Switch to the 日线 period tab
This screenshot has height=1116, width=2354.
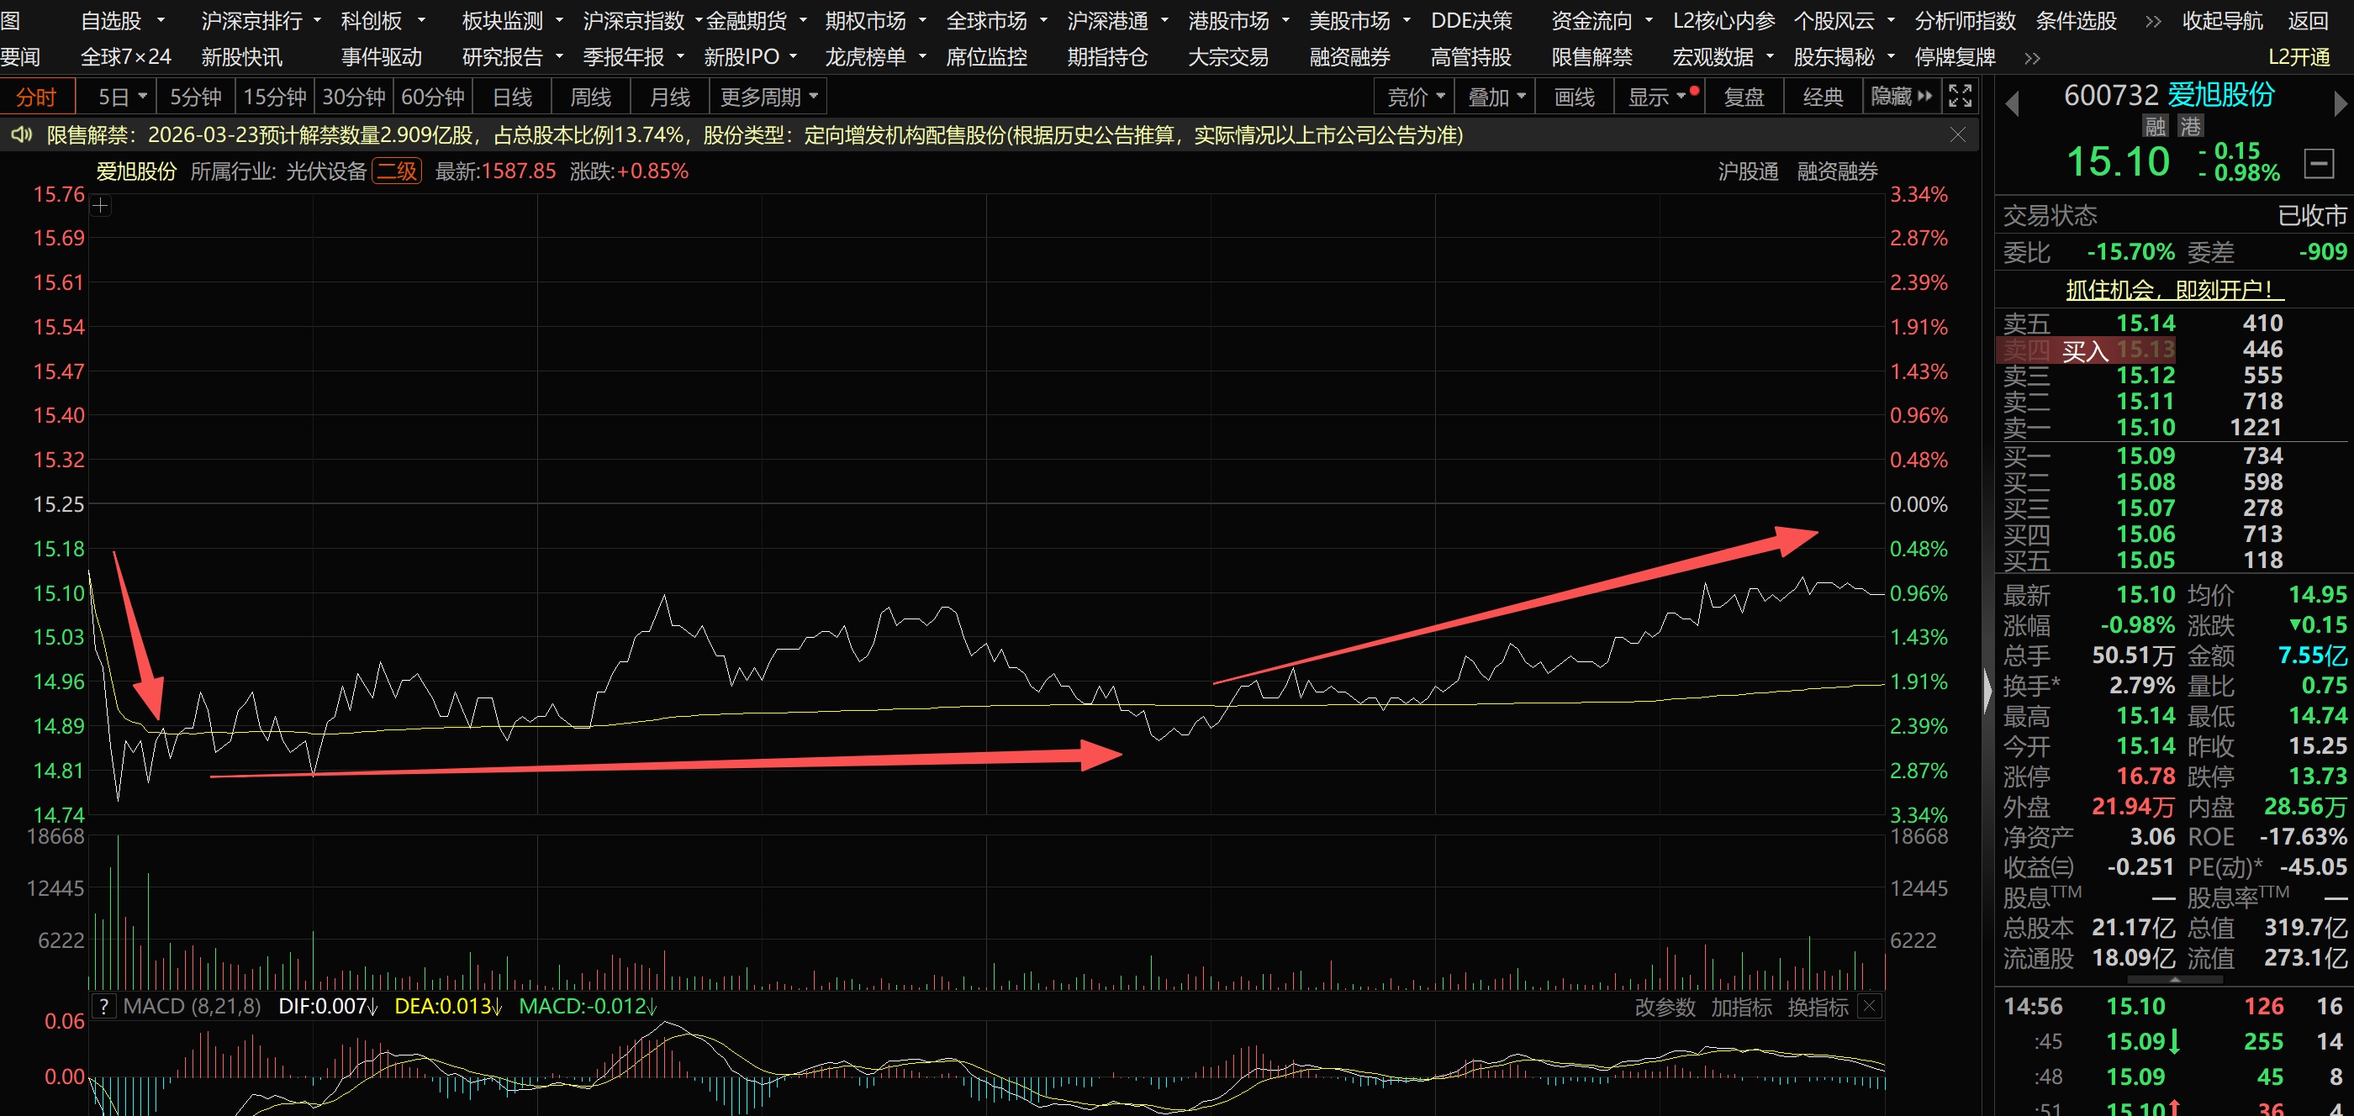[512, 97]
